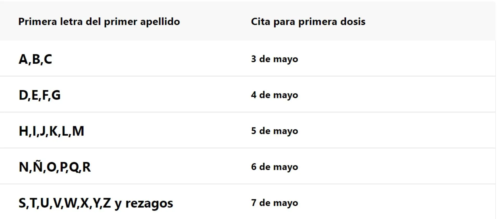500x219 pixels.
Task: Click the letter Z in last row
Action: (x=107, y=203)
